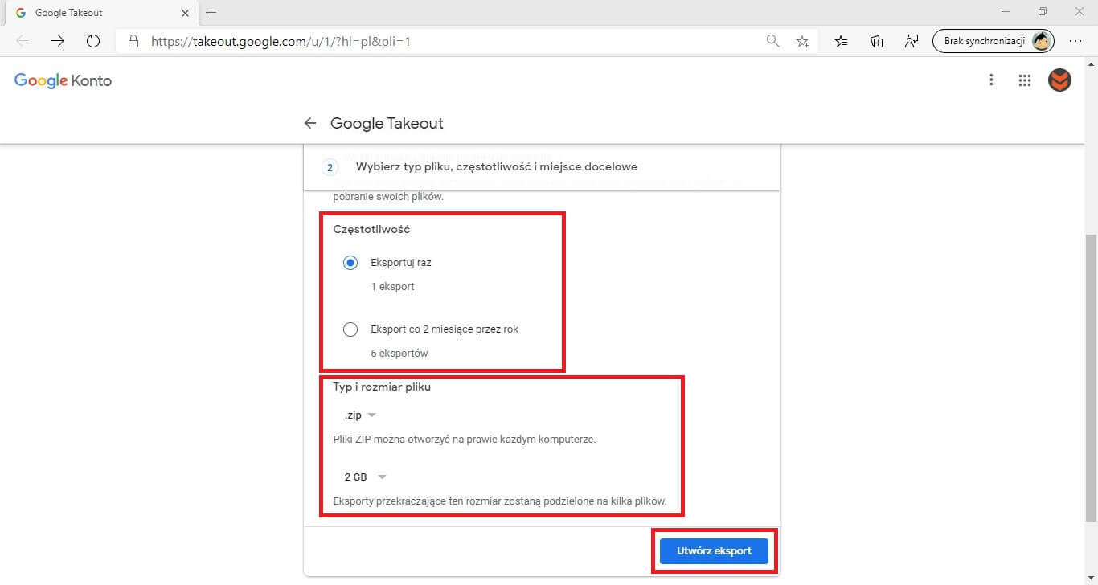The image size is (1098, 585).
Task: Select the Google Takeout browser tab
Action: 100,13
